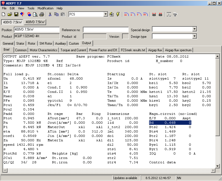Image resolution: width=222 pixels, height=181 pixels.
Task: Click the first red-arrow slot icon
Action: pos(154,14)
